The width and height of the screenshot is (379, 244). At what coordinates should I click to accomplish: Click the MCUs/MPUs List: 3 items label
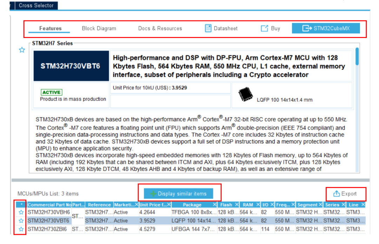point(48,194)
